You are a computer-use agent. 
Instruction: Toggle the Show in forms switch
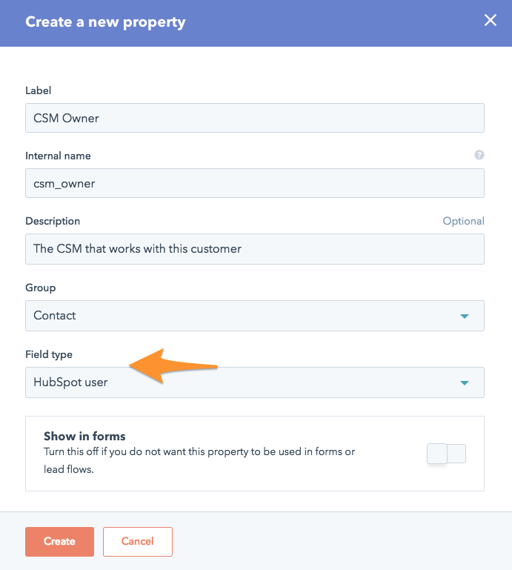(446, 454)
